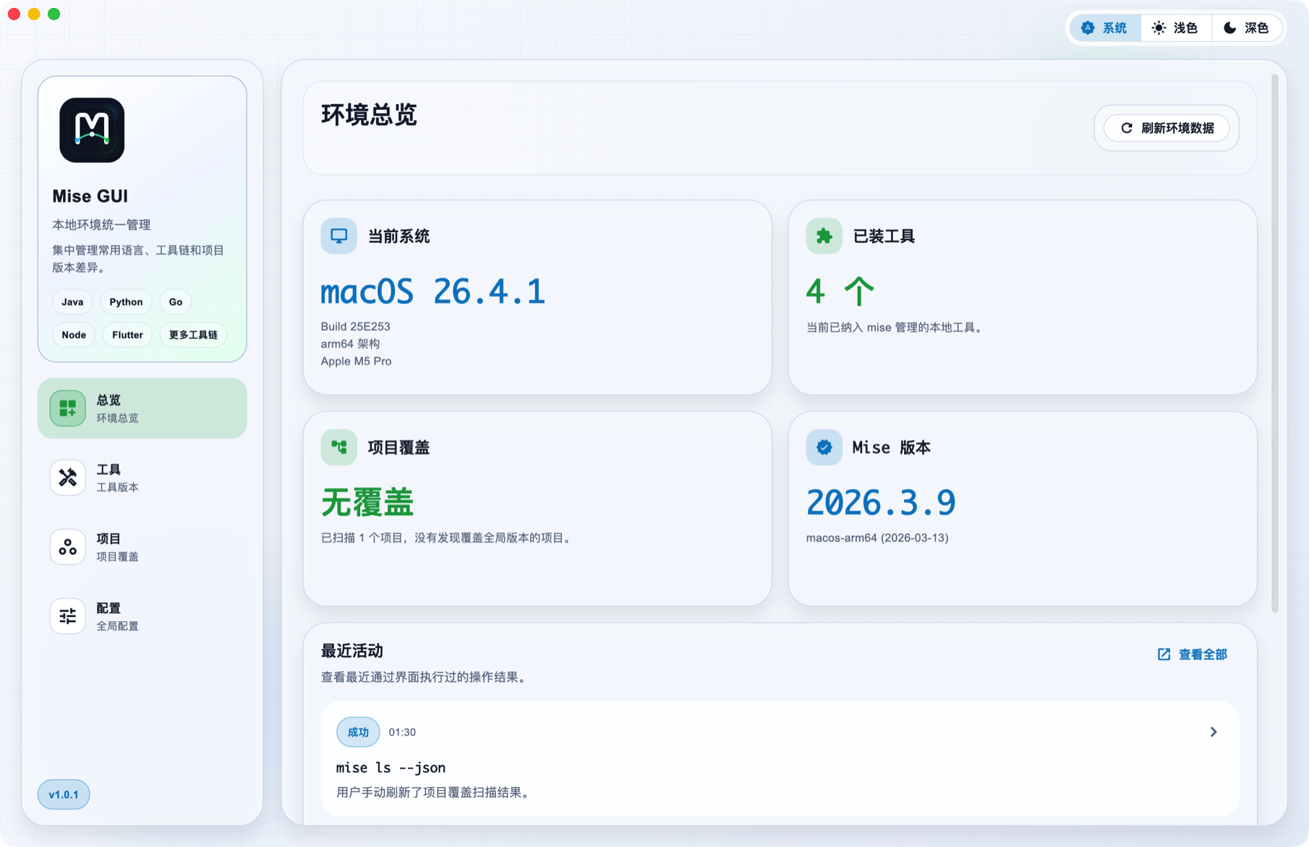Click the green window zoom button
The width and height of the screenshot is (1309, 847).
click(x=54, y=14)
